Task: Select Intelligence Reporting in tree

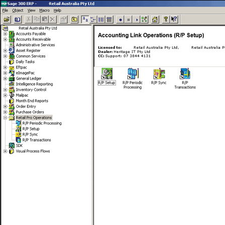Action: 34,84
